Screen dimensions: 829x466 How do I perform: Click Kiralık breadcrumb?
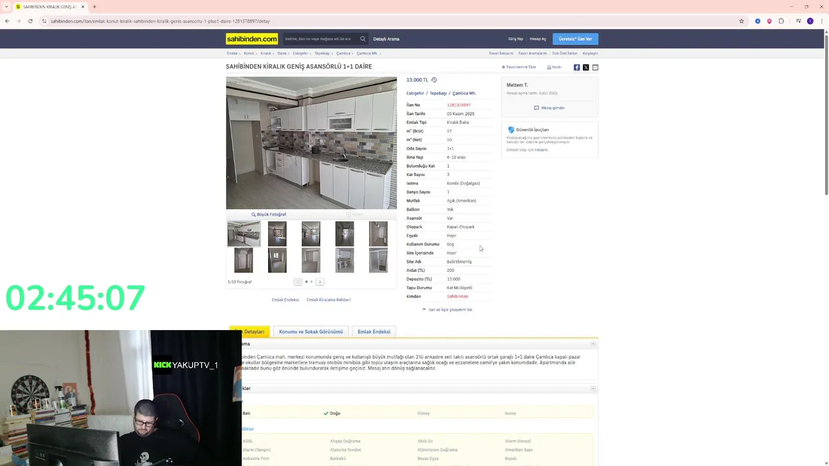pos(266,53)
